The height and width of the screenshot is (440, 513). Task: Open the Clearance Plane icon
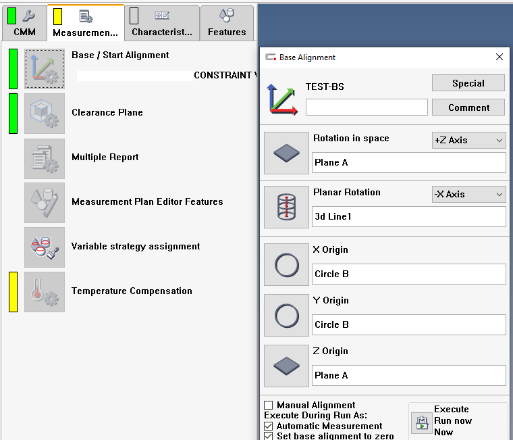point(45,114)
